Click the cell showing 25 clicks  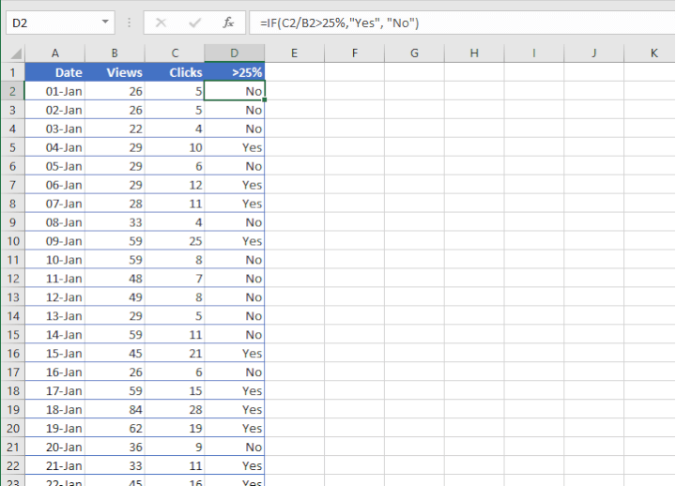pos(175,241)
